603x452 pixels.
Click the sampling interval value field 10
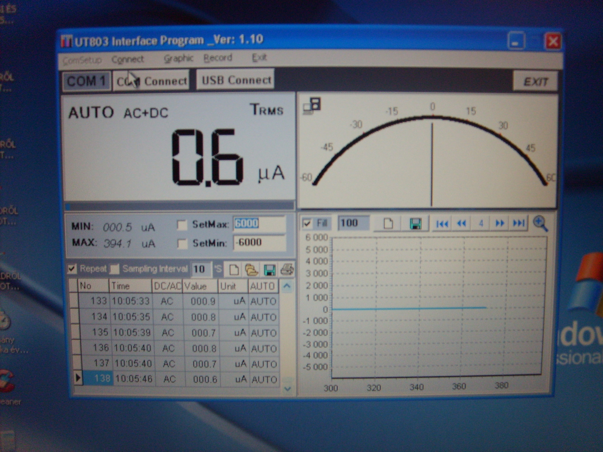point(201,269)
